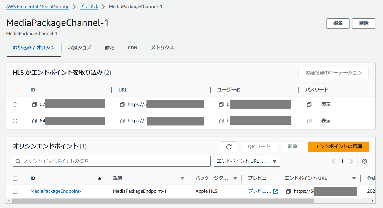This screenshot has height=208, width=383.
Task: Copy the MediaPackageEndpoint-1 endpoint URL
Action: (289, 191)
